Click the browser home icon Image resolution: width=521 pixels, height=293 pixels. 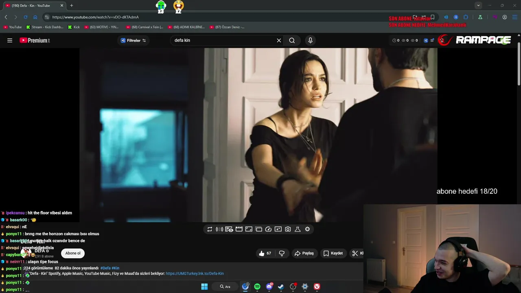point(35,17)
